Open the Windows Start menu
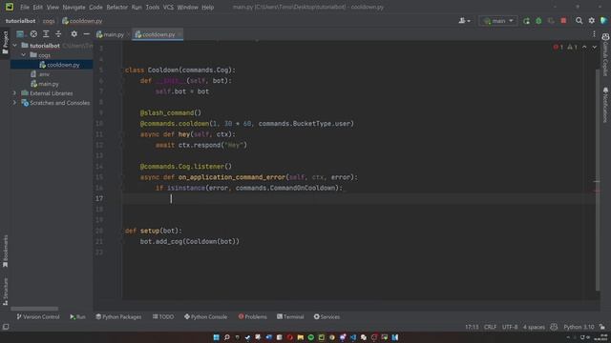611x343 pixels. 217,337
